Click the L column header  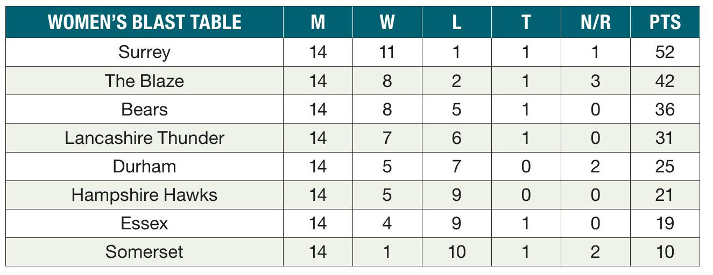point(456,23)
